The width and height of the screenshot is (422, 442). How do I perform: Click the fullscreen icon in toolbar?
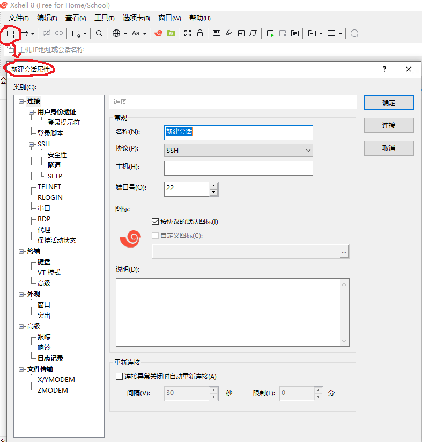click(188, 33)
